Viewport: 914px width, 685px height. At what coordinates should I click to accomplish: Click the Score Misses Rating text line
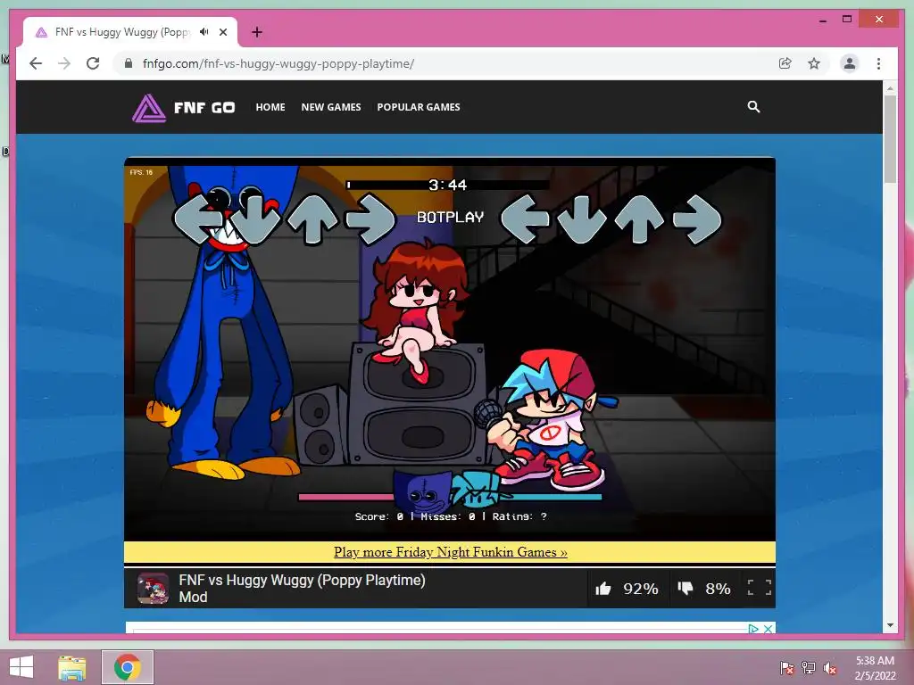tap(451, 516)
